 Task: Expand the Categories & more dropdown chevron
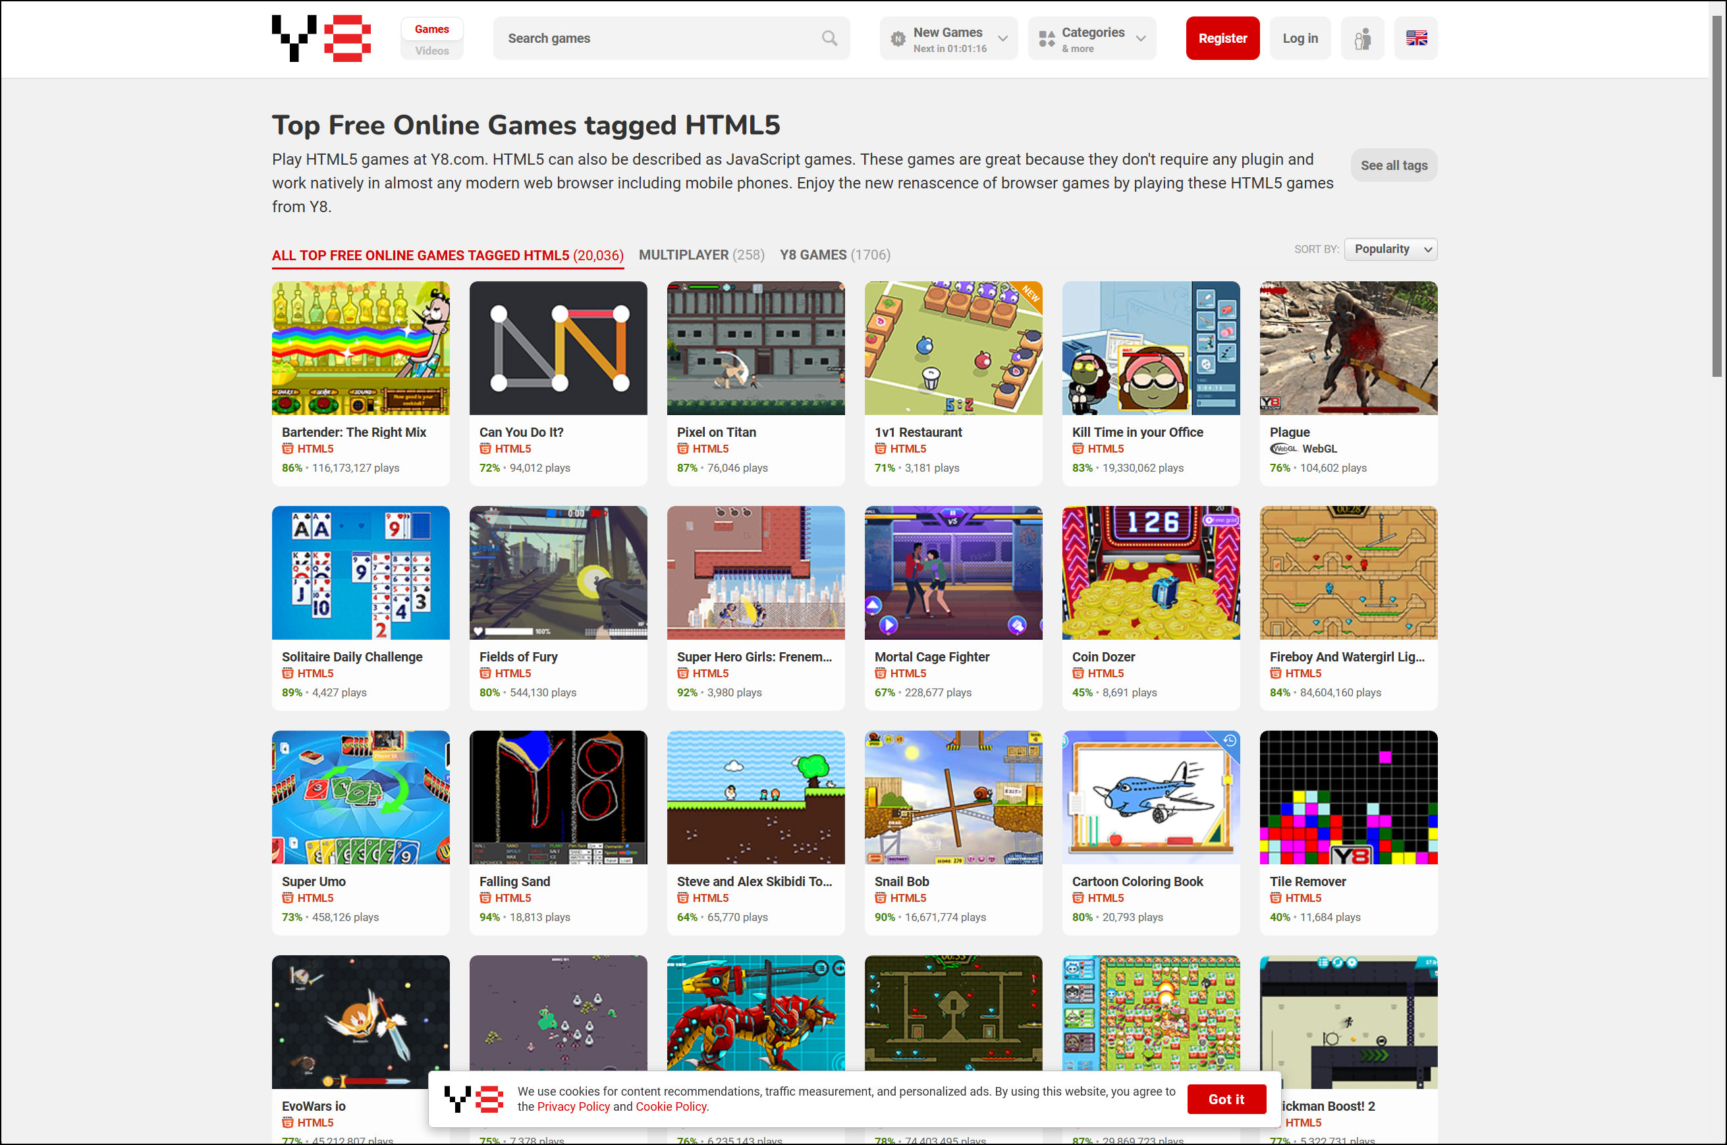1141,38
